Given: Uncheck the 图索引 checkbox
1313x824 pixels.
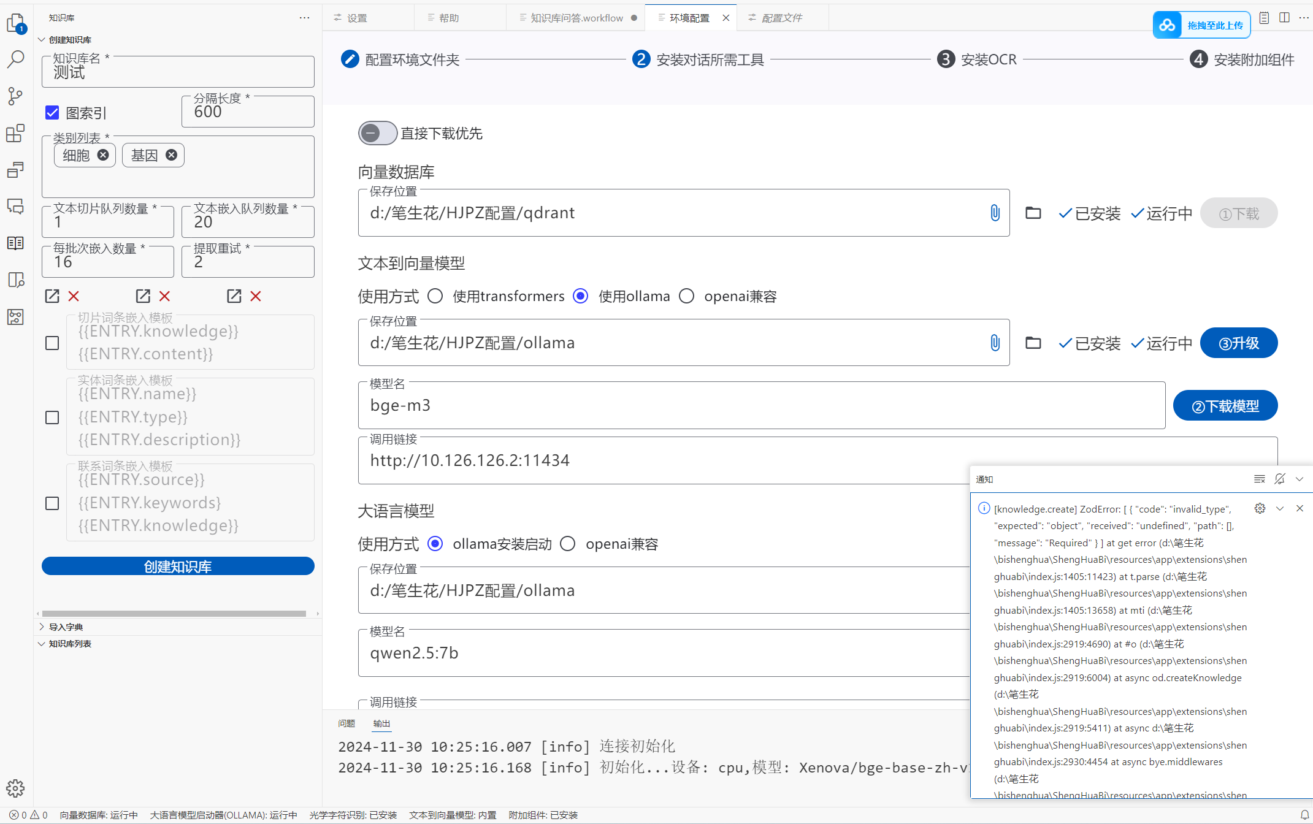Looking at the screenshot, I should [52, 113].
